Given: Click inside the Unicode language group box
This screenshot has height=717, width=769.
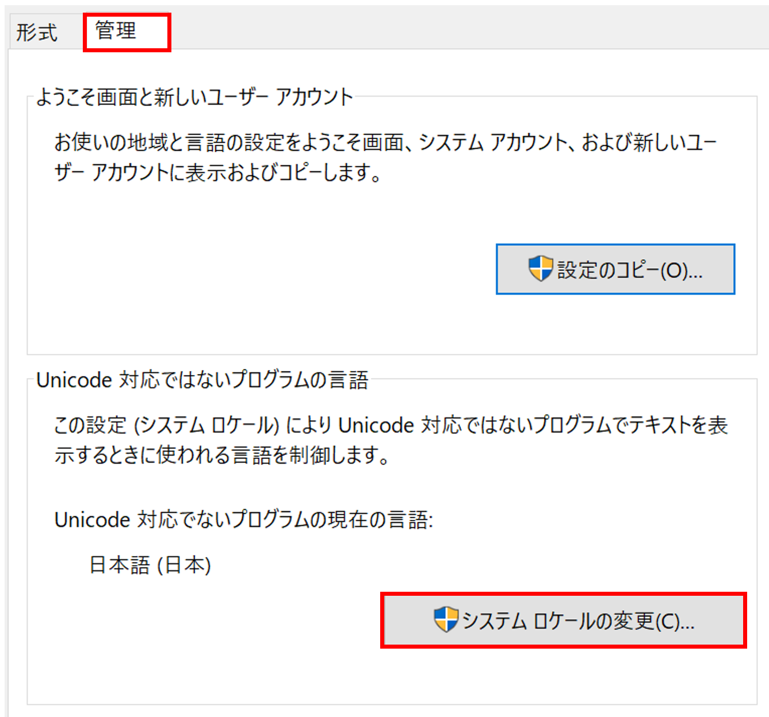Looking at the screenshot, I should 230,678.
